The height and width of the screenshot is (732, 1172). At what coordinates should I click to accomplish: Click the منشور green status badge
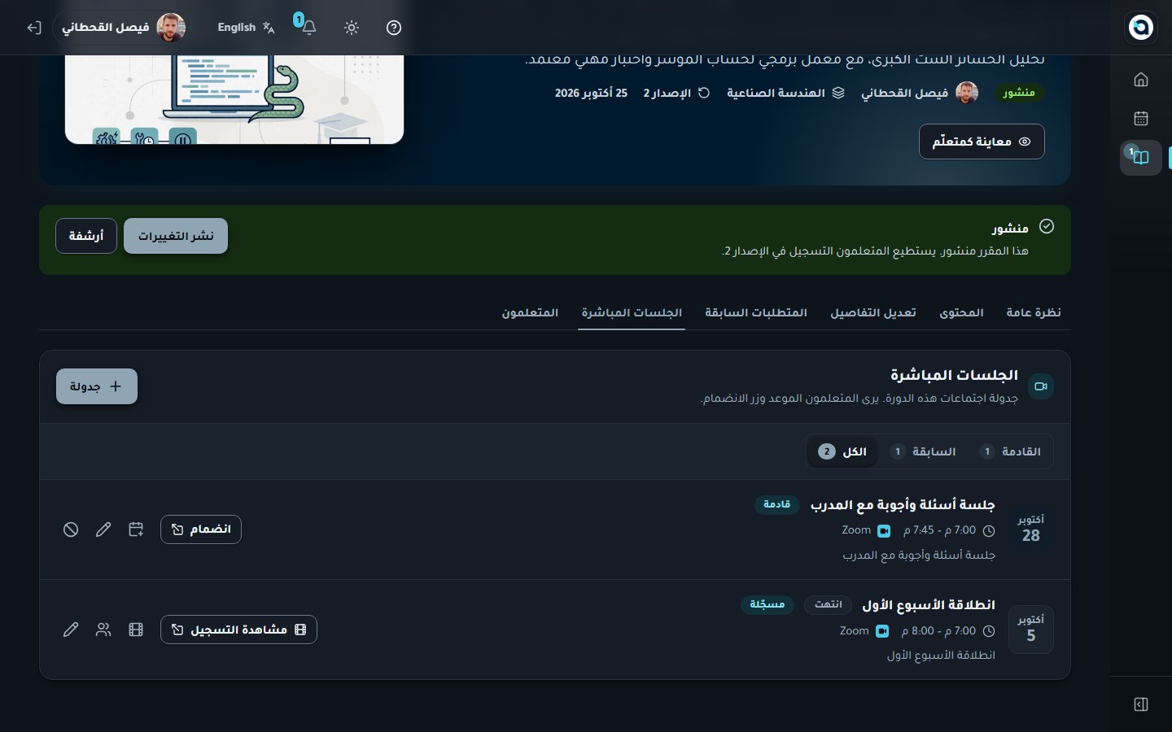coord(1019,93)
